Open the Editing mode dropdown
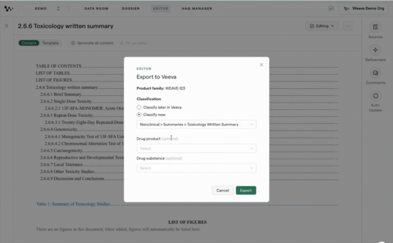This screenshot has height=243, width=393. click(322, 26)
